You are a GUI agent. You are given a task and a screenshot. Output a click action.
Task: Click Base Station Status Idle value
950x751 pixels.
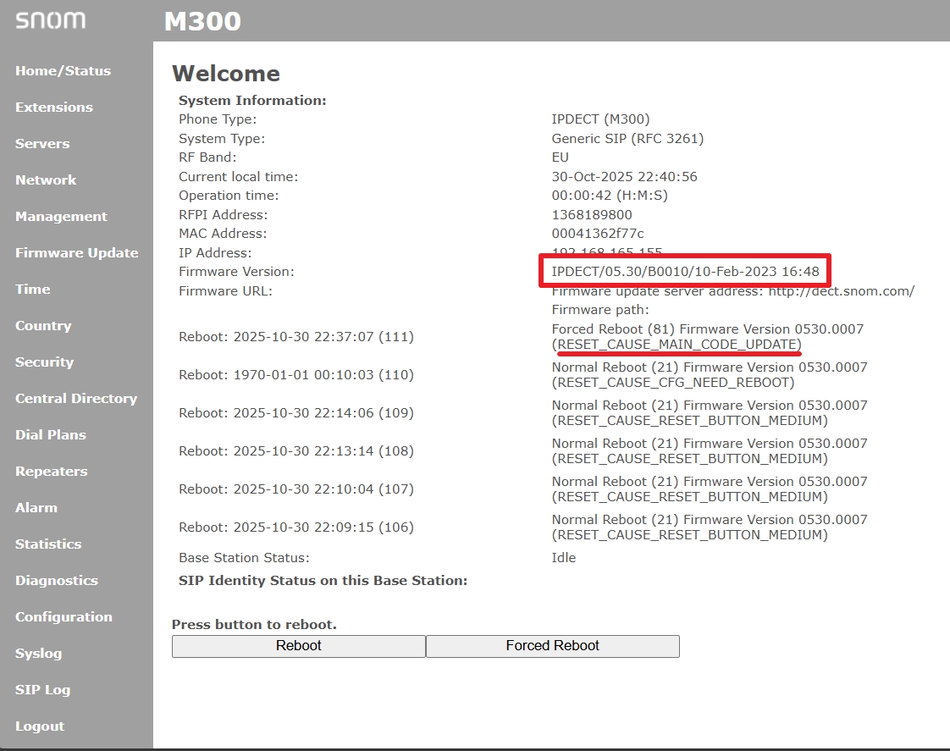click(x=563, y=558)
